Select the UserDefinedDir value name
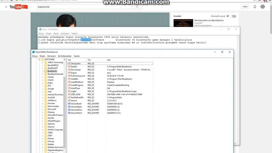The image size is (272, 153). [x=77, y=97]
